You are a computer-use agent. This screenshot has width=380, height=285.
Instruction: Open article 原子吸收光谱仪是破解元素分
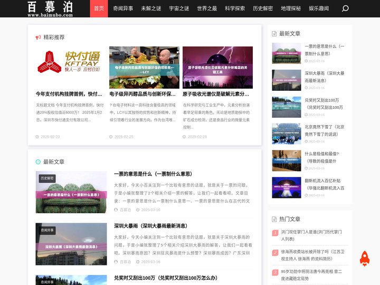(216, 94)
